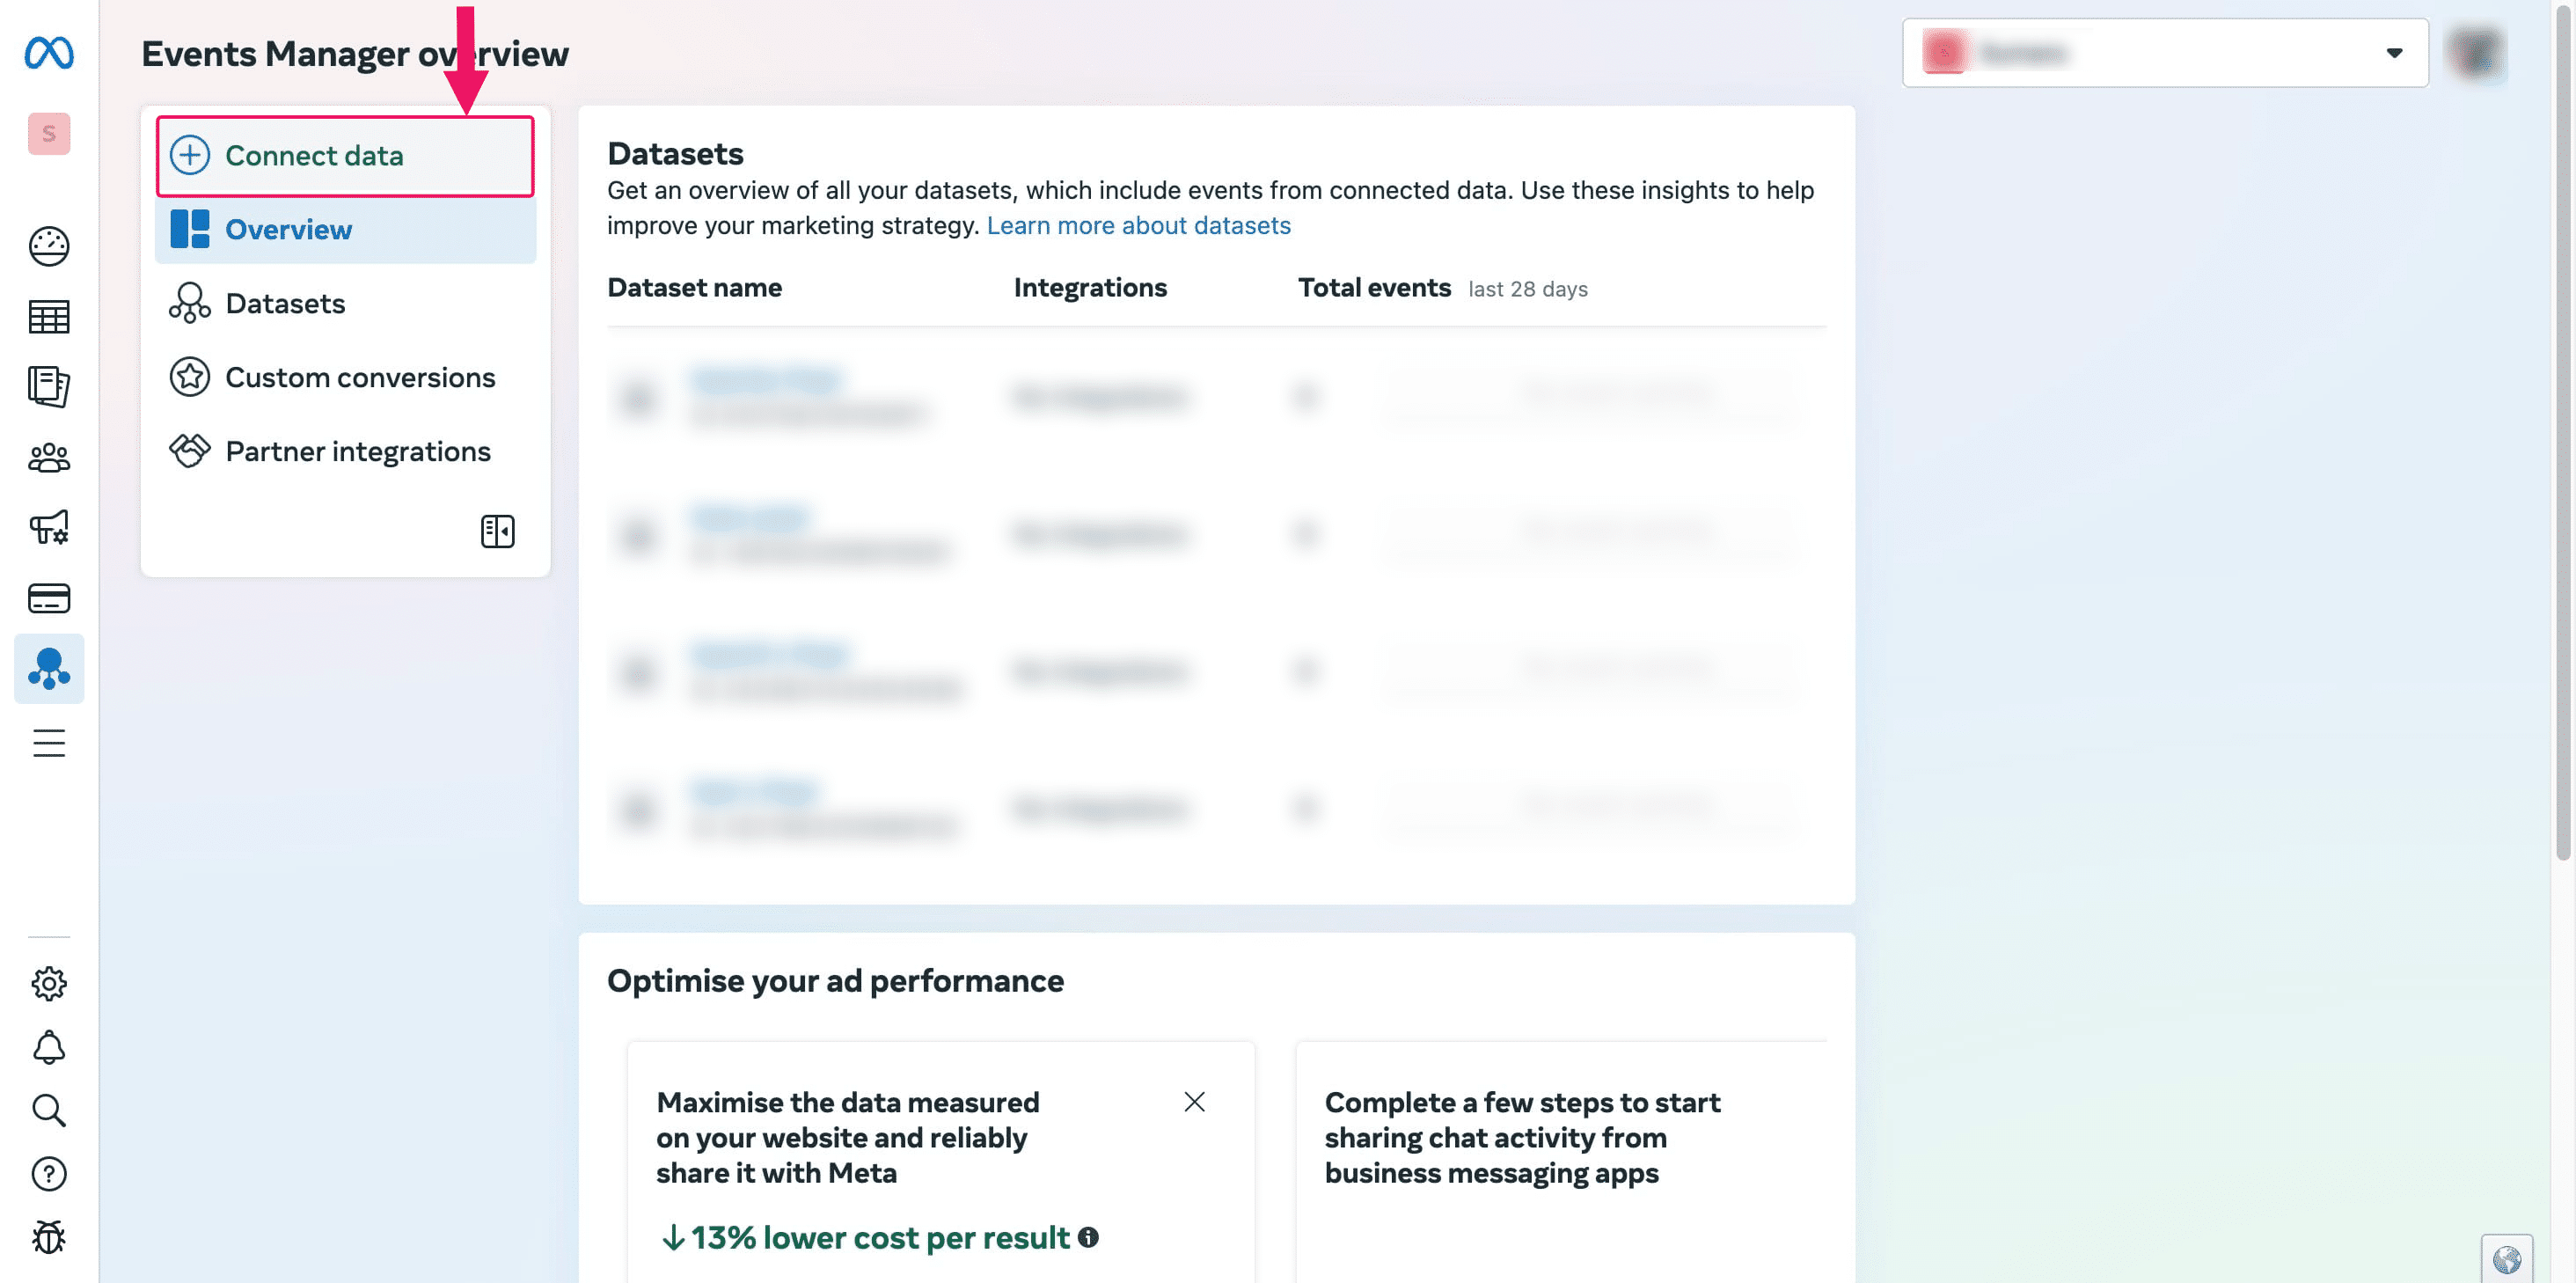Click the search magnifier icon
Screen dimensions: 2576x1283
(49, 1111)
